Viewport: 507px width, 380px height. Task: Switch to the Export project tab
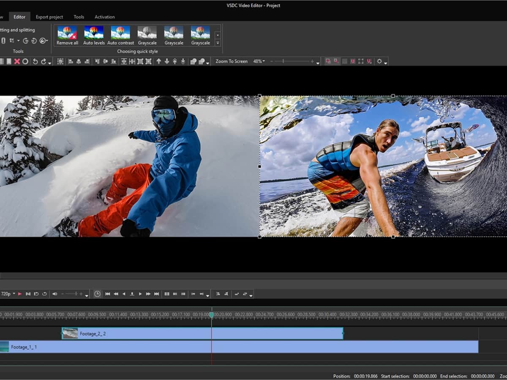pyautogui.click(x=49, y=17)
